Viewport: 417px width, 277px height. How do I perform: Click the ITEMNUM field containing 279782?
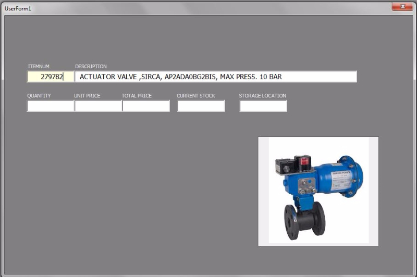[45, 77]
